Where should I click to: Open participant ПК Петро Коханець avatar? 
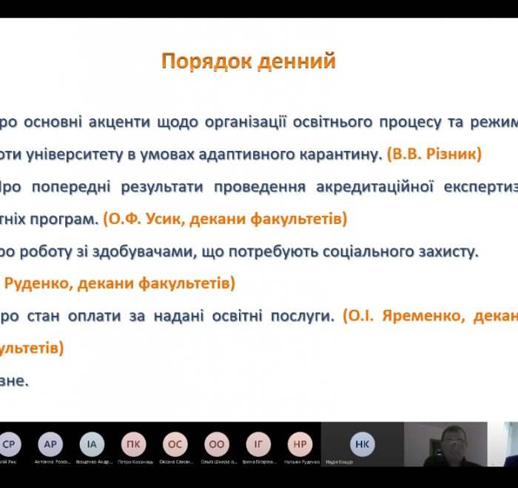133,444
